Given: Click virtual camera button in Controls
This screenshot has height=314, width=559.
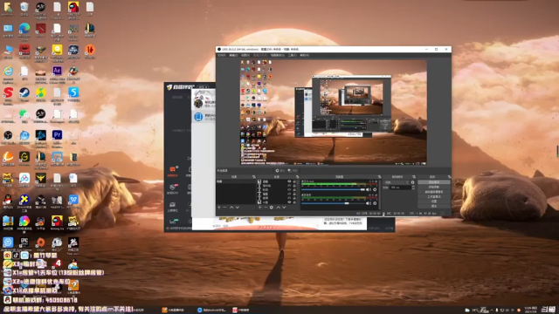Looking at the screenshot, I should (x=434, y=192).
